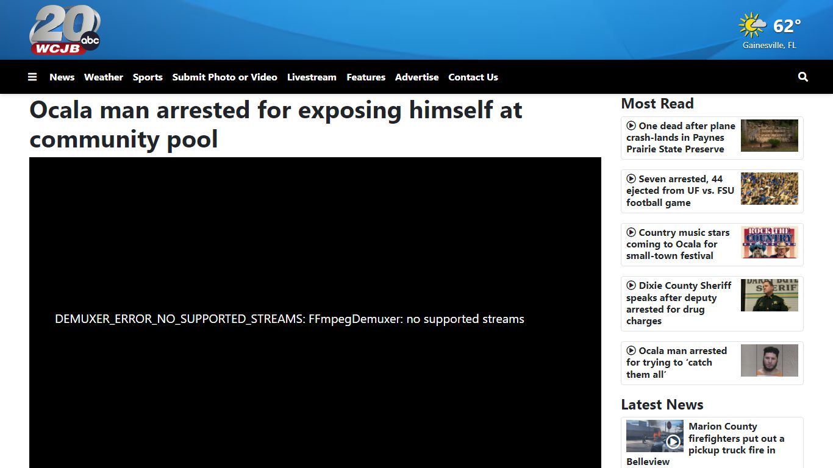Screen dimensions: 833x468
Task: Click the article headline about community pool
Action: click(276, 124)
